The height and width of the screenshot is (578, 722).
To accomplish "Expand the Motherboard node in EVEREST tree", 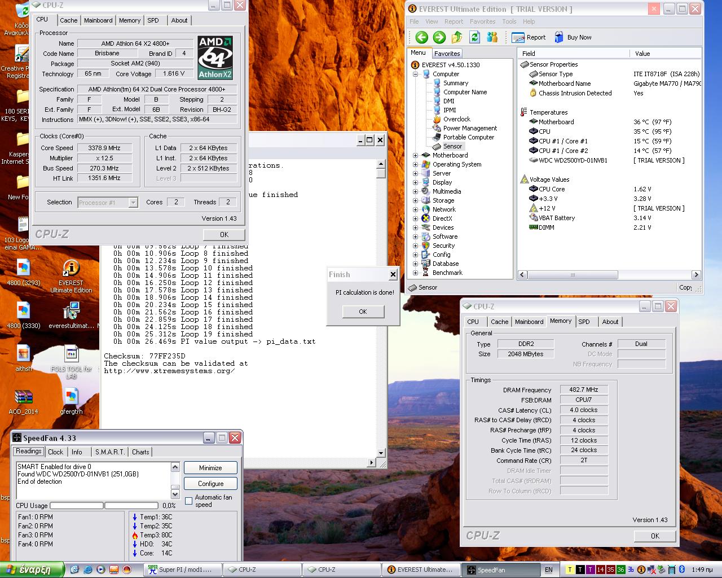I will point(416,155).
